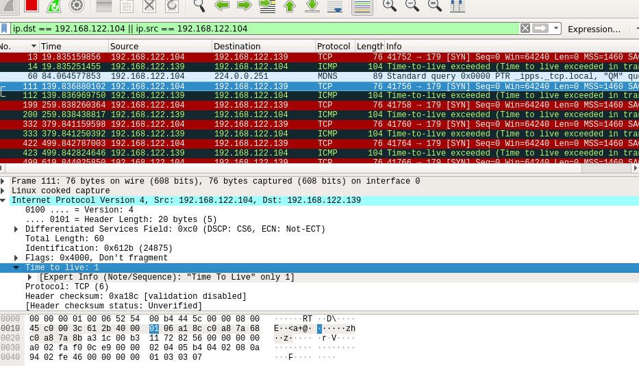Image resolution: width=639 pixels, height=366 pixels.
Task: Open the display filter bookmark menu
Action: [x=5, y=29]
